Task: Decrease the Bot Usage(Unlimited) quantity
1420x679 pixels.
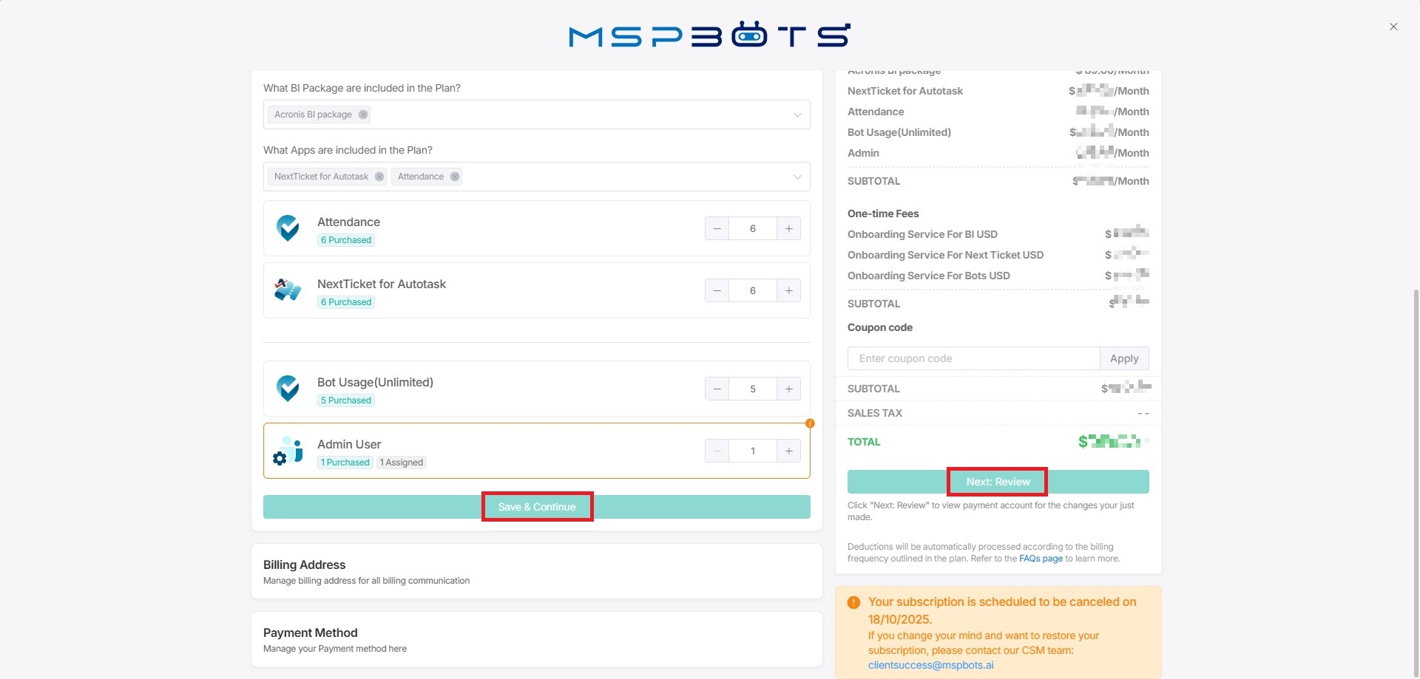Action: click(717, 389)
